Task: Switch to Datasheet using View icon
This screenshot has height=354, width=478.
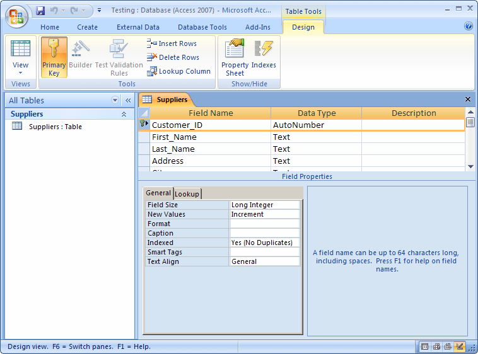Action: pyautogui.click(x=20, y=49)
